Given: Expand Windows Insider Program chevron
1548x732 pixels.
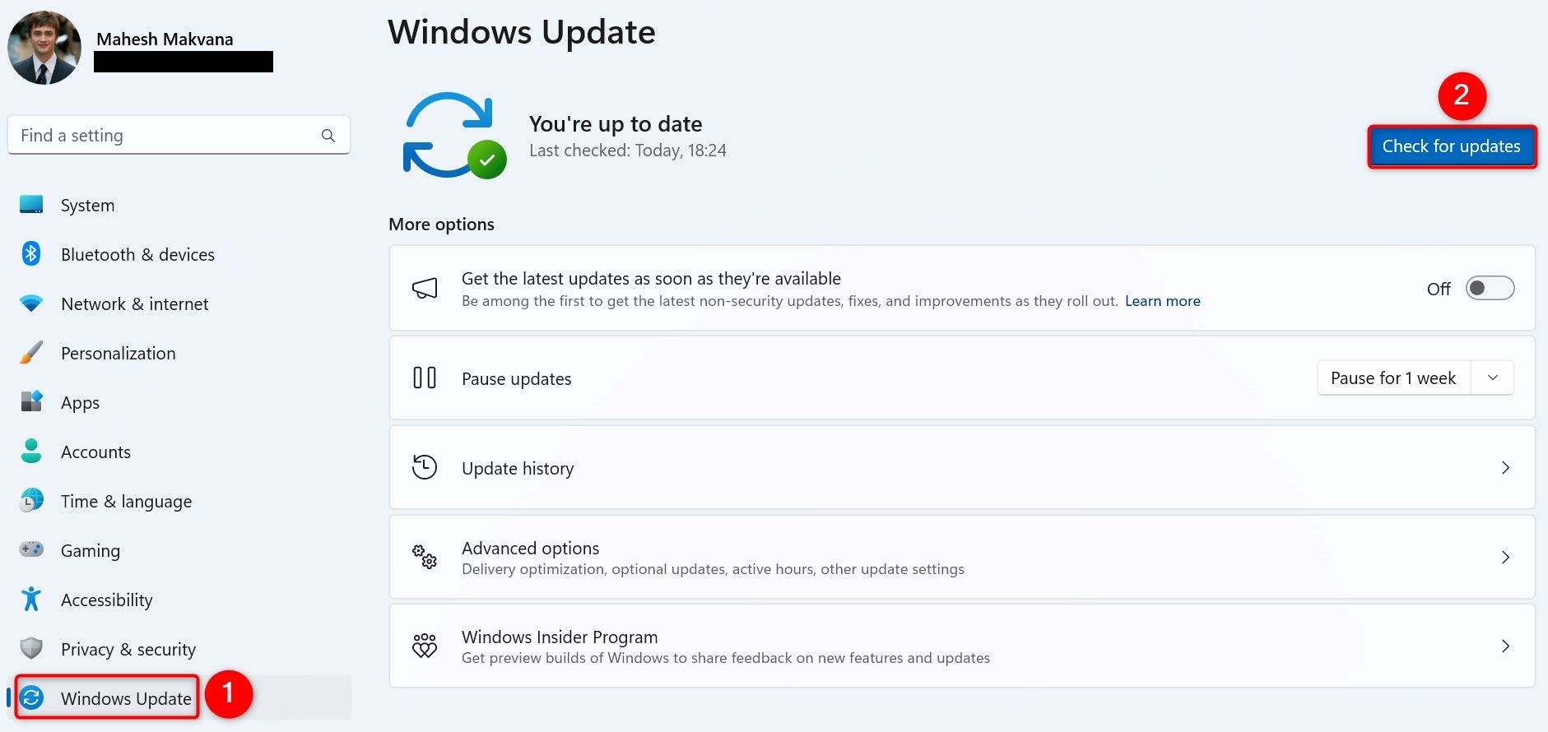Looking at the screenshot, I should pyautogui.click(x=1505, y=646).
